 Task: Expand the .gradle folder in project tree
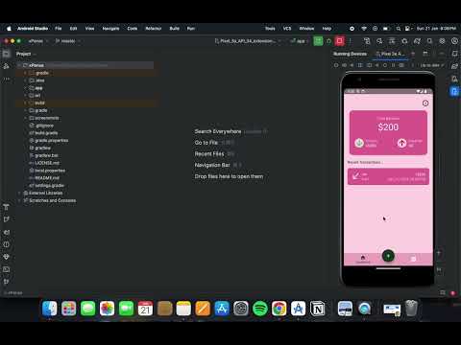(x=25, y=73)
